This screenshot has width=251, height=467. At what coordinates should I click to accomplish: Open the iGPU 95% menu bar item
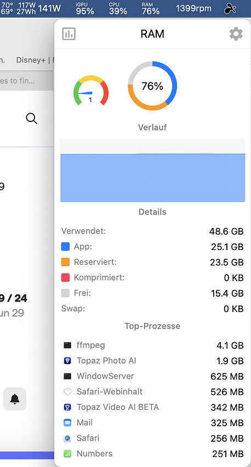(85, 9)
